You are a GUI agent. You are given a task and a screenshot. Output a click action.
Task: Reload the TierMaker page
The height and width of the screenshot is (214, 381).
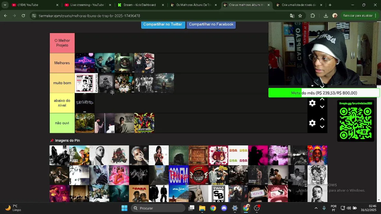(23, 16)
